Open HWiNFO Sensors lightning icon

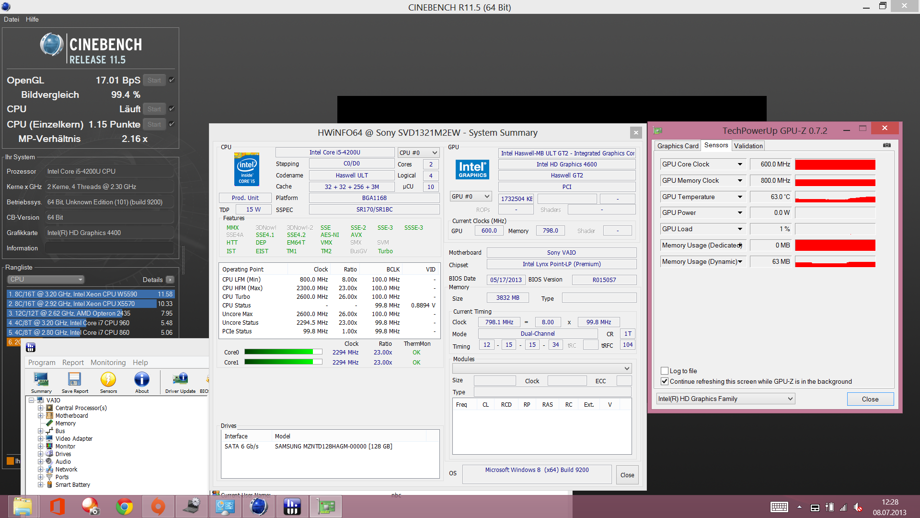point(108,382)
